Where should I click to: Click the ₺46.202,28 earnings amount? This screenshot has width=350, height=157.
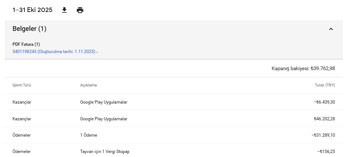pyautogui.click(x=325, y=119)
